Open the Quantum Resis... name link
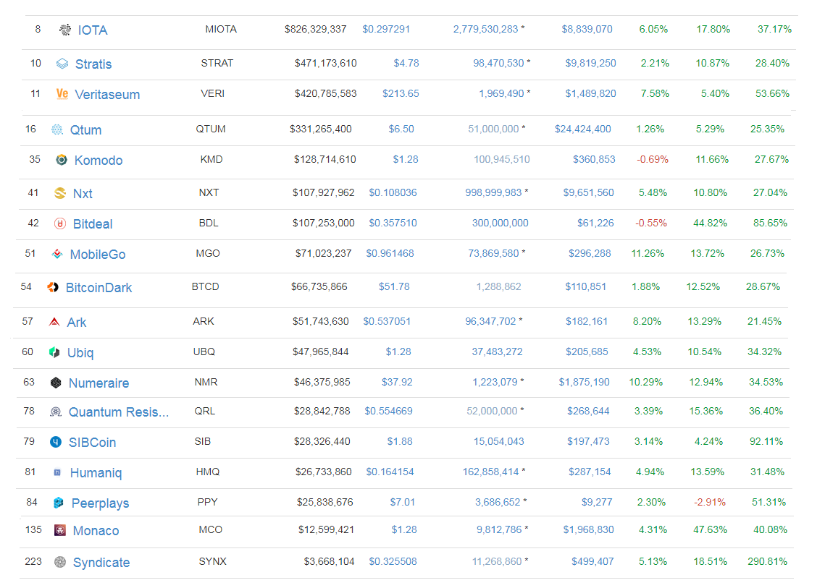825x588 pixels. [119, 412]
